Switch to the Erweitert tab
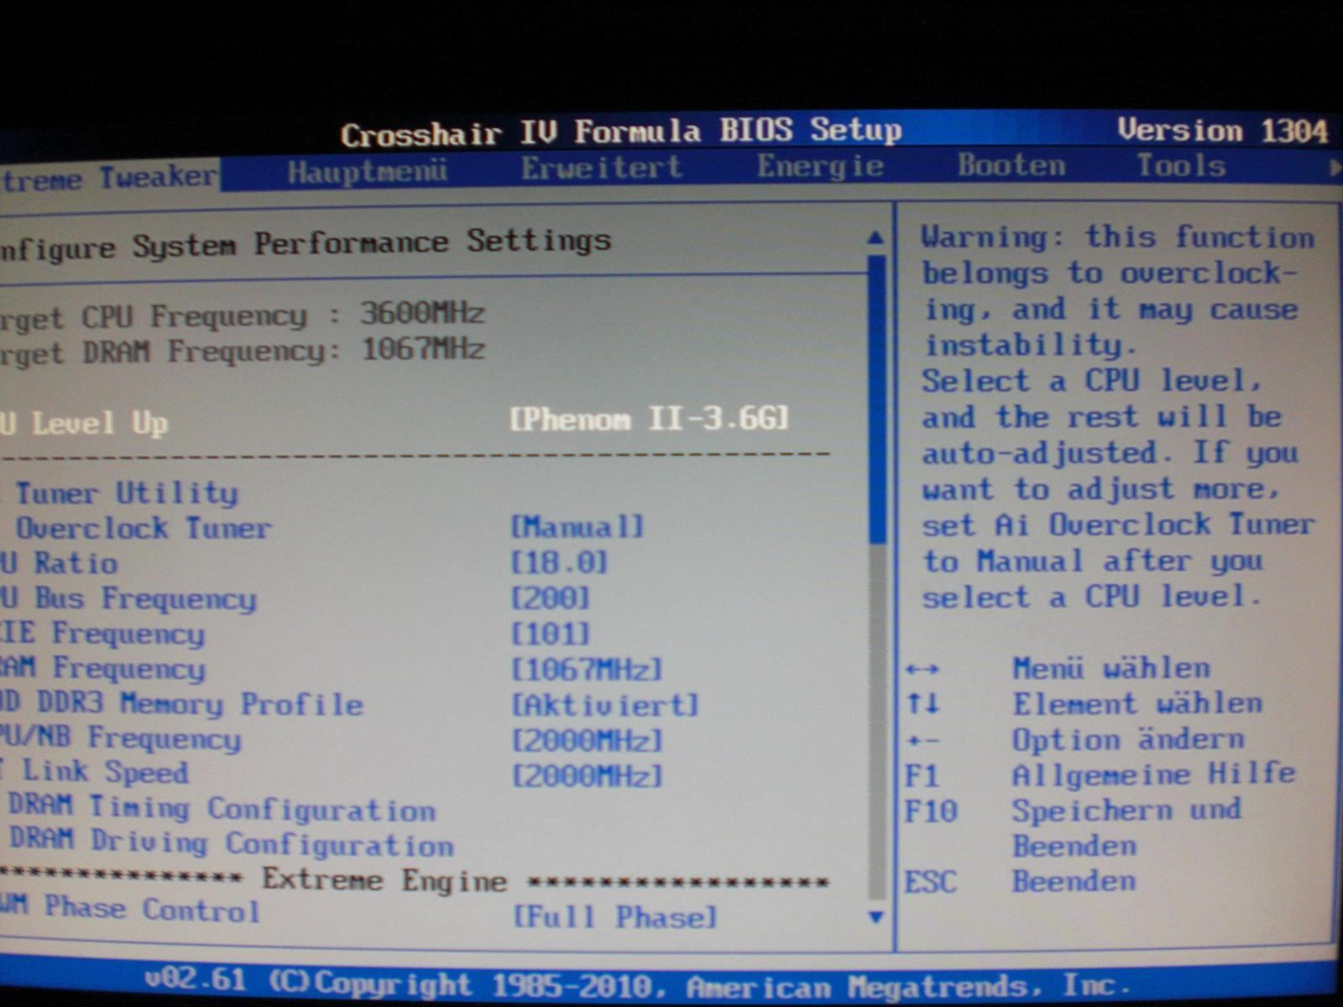 click(x=601, y=169)
